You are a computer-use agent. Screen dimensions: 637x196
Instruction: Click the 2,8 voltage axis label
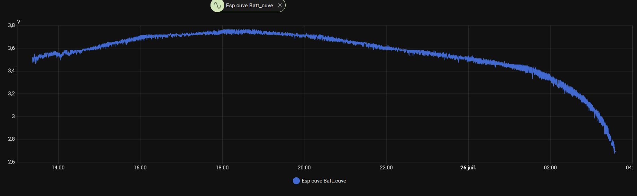click(11, 139)
